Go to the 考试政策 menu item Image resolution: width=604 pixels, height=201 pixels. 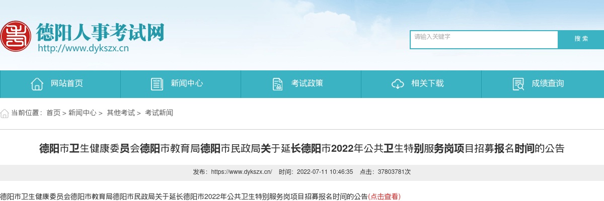click(301, 84)
